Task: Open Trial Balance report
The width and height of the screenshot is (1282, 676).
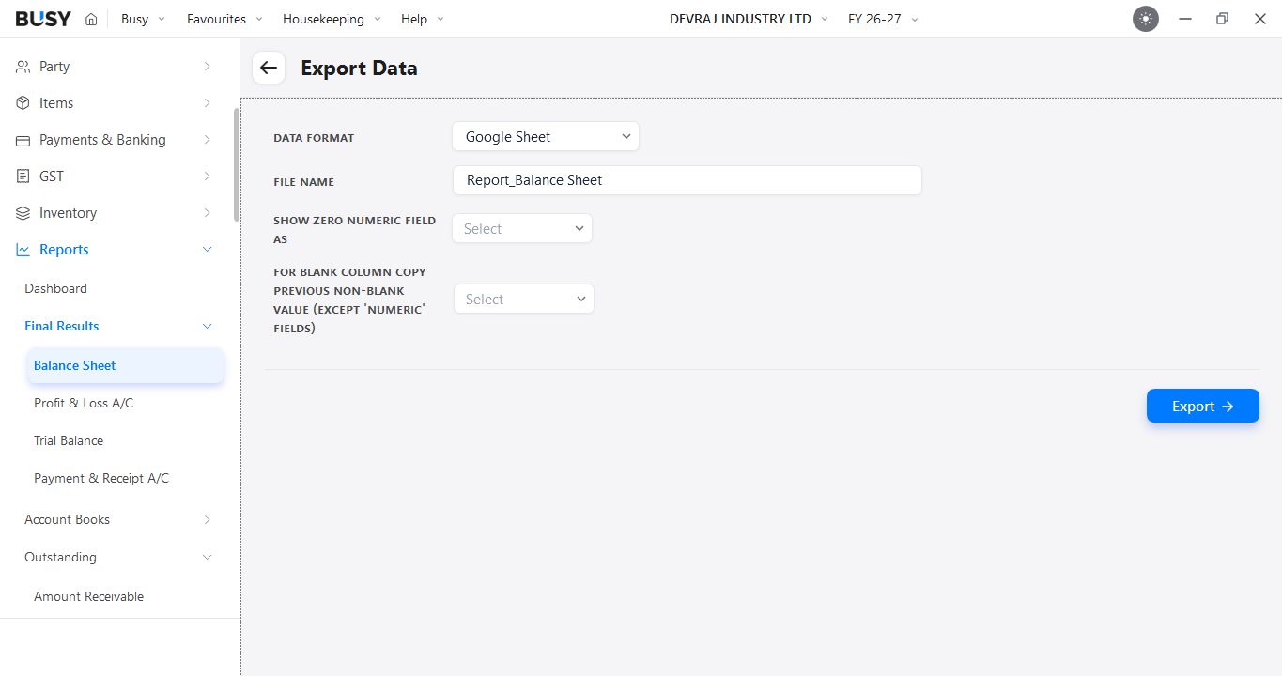Action: pos(69,441)
